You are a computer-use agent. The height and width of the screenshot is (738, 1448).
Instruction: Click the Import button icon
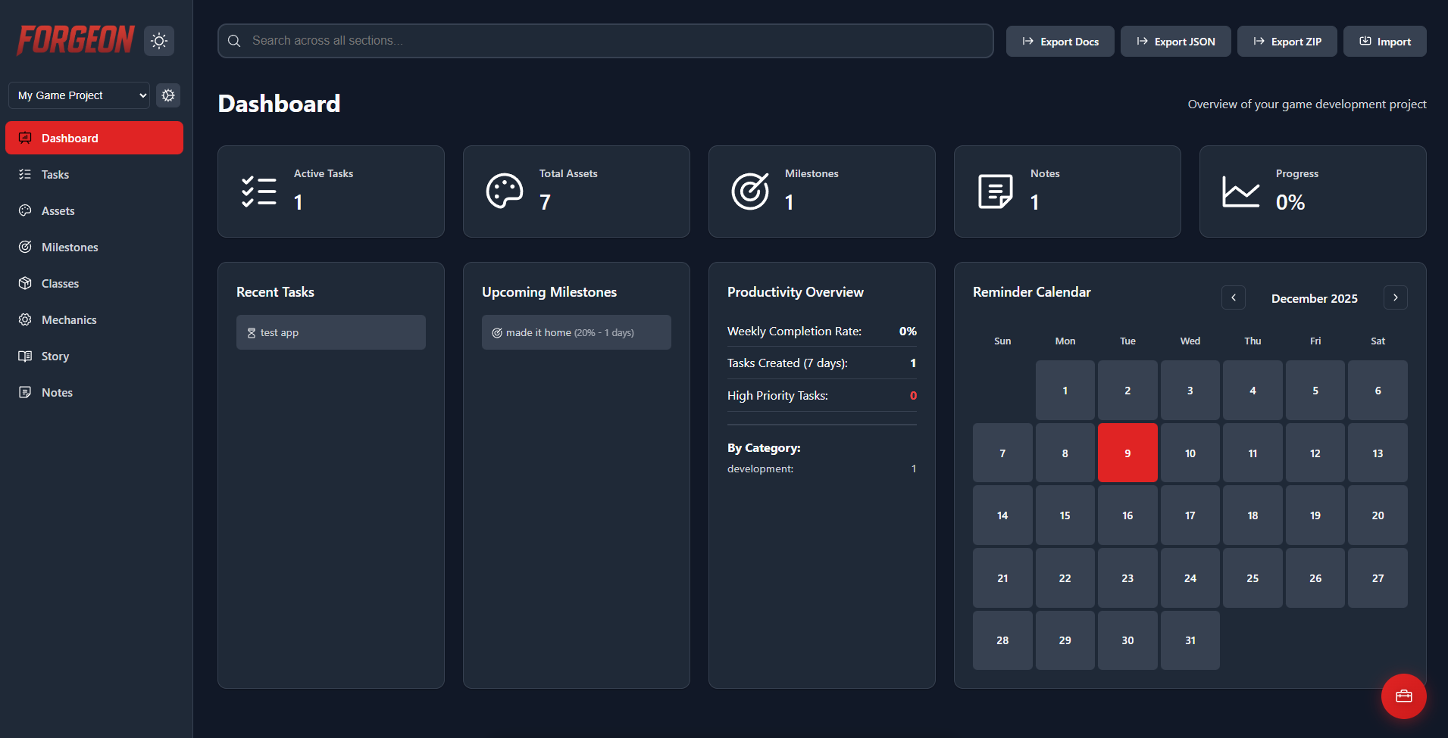[x=1365, y=41]
